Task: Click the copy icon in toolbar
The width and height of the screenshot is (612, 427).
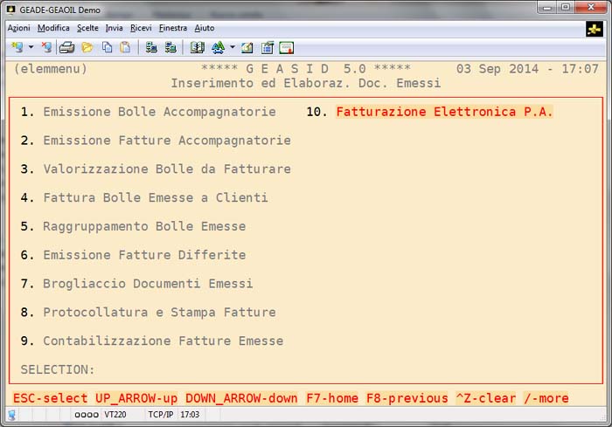Action: pyautogui.click(x=106, y=47)
